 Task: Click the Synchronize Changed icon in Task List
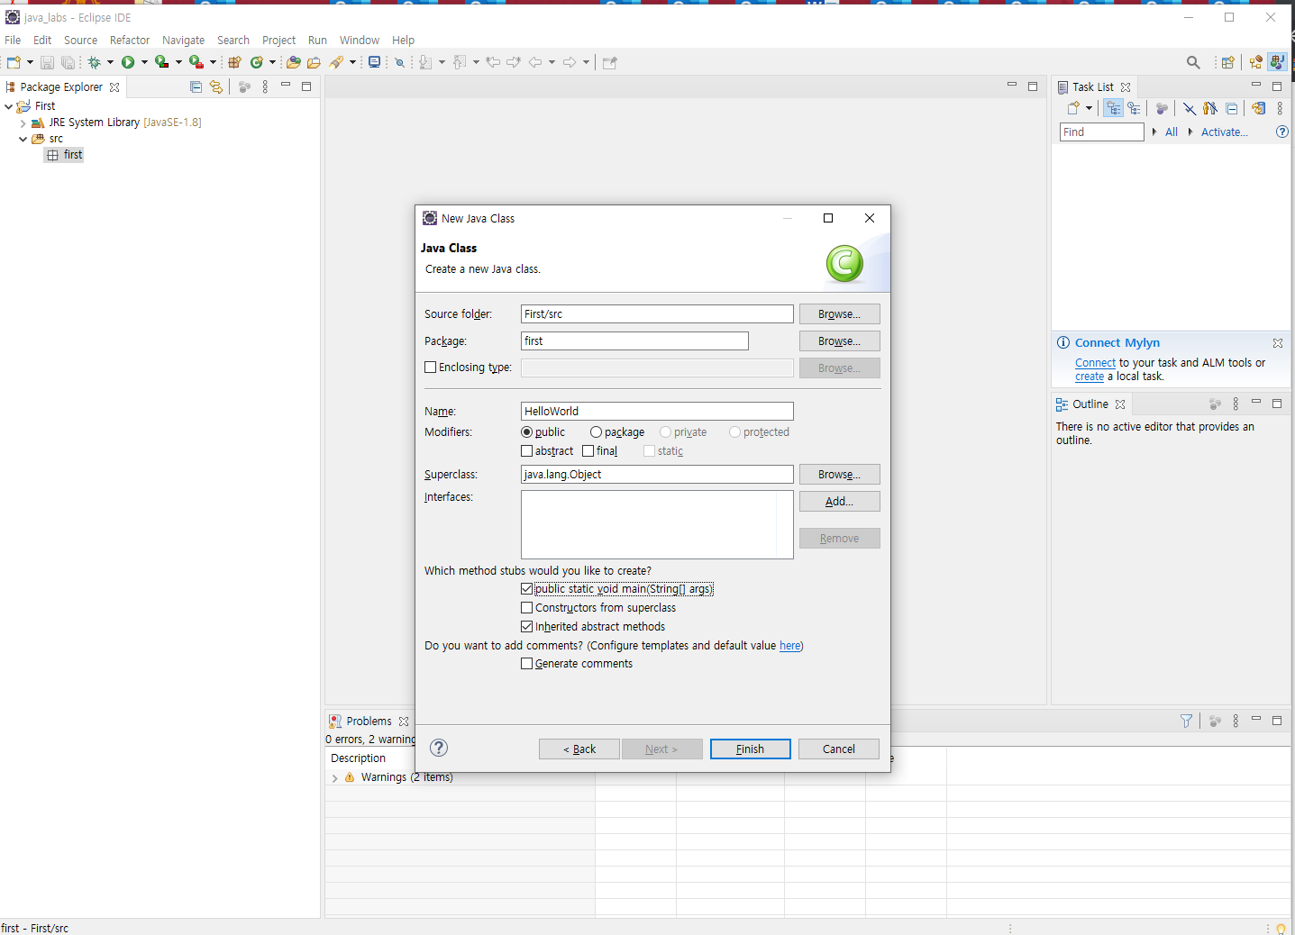(x=1258, y=108)
